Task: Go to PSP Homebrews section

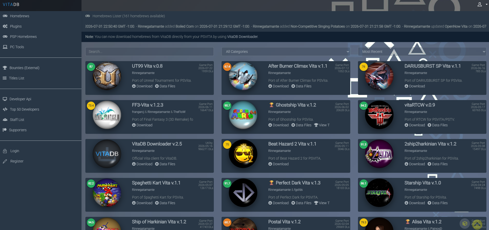Action: point(23,37)
